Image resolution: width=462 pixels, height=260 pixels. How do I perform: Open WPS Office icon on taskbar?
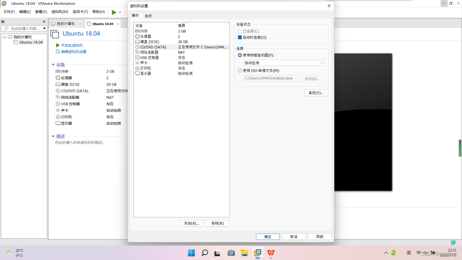click(271, 253)
